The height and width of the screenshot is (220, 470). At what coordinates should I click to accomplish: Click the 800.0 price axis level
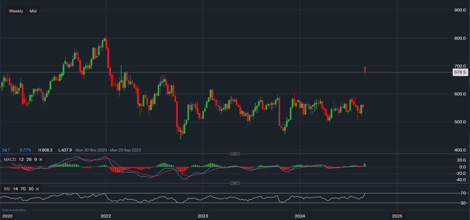pos(460,38)
